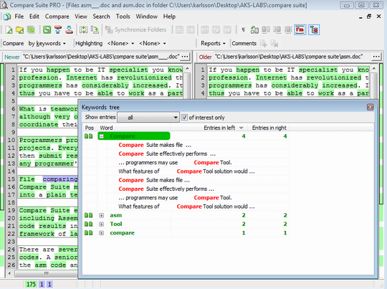Click the new comparison document icon
This screenshot has height=289, width=387.
click(x=9, y=29)
